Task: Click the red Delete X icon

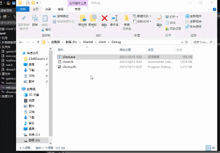Action: tap(105, 18)
